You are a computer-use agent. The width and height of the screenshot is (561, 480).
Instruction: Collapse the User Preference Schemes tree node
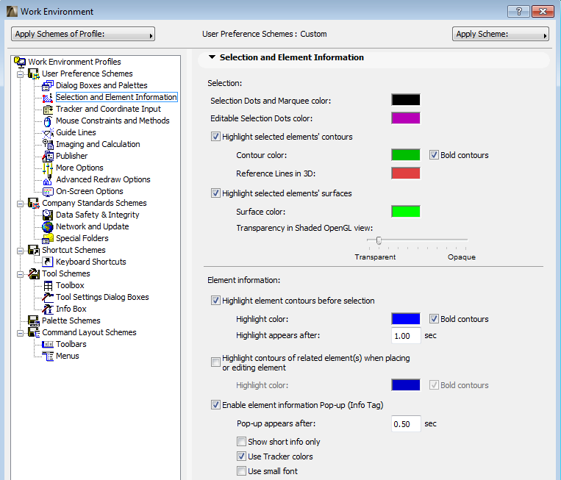20,74
